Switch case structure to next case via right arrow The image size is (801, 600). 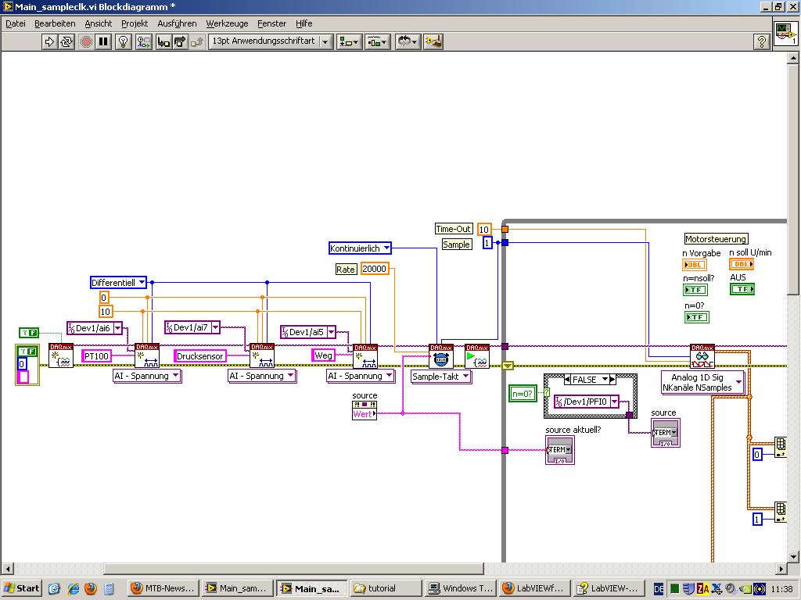[612, 380]
